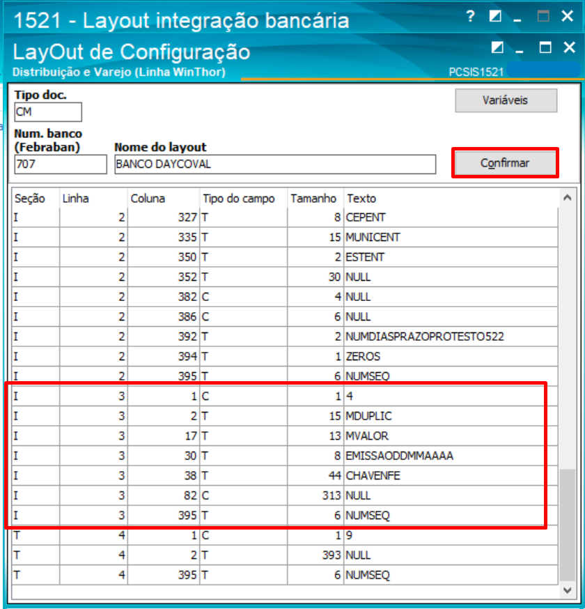Viewport: 585px width, 609px height.
Task: Click Coluna cell with value 382
Action: 164,297
